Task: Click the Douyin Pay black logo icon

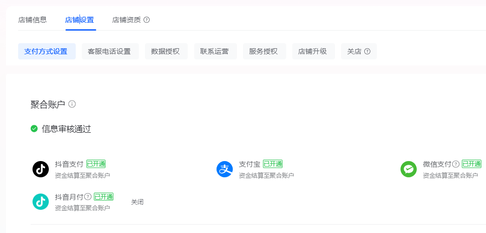Action: [x=40, y=169]
